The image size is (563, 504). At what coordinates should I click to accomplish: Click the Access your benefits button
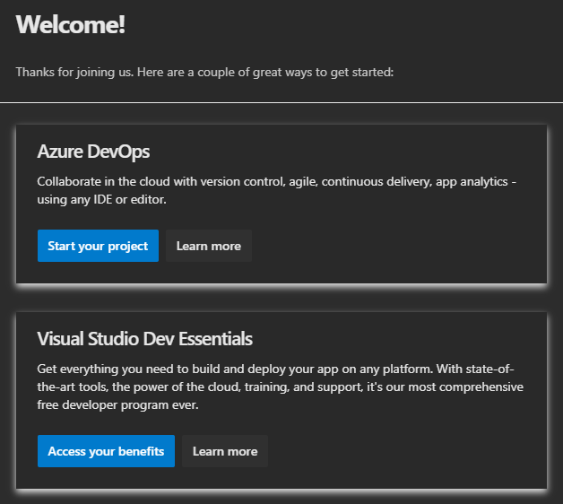coord(107,451)
